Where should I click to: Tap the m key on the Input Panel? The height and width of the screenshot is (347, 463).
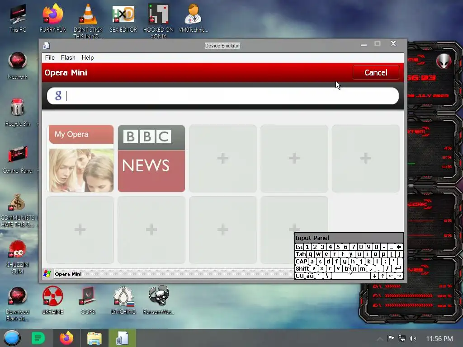point(362,268)
